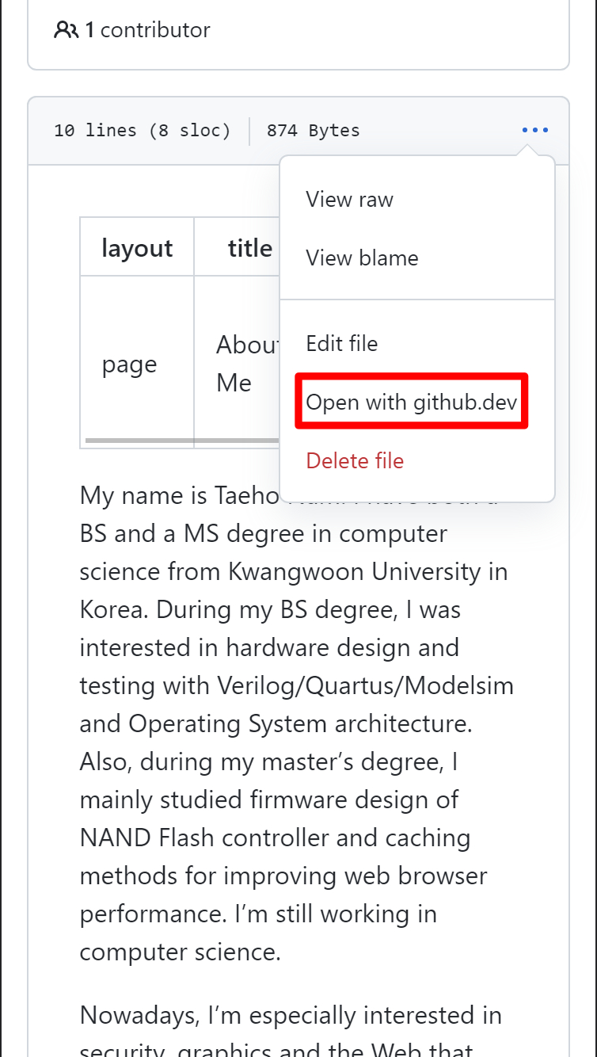Choose "Edit file" in the dropdown
The width and height of the screenshot is (597, 1057).
pyautogui.click(x=341, y=343)
